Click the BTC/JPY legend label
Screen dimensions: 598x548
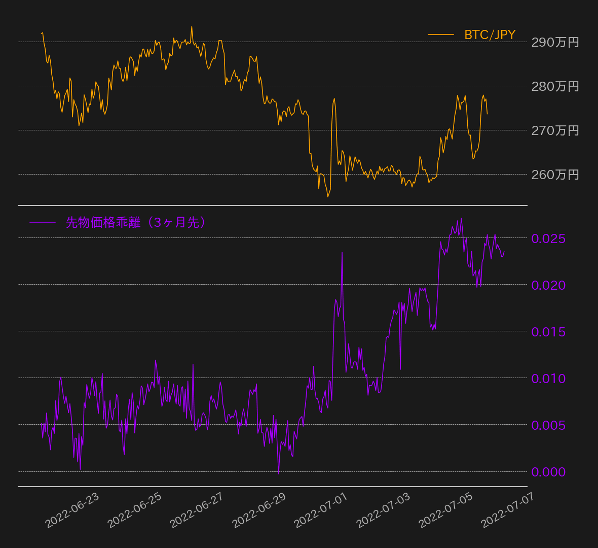[x=490, y=35]
